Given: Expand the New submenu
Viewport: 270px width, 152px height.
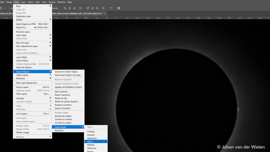Looking at the screenshot, I should pos(32,6).
